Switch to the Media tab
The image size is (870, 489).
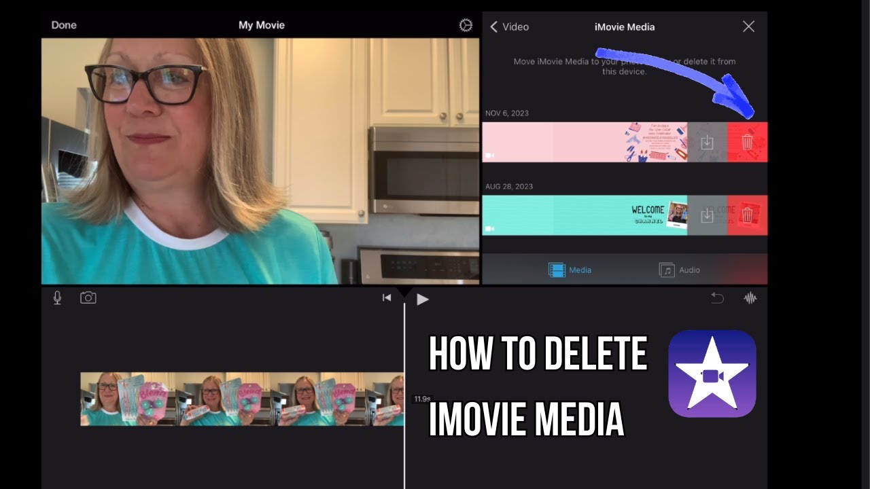570,270
